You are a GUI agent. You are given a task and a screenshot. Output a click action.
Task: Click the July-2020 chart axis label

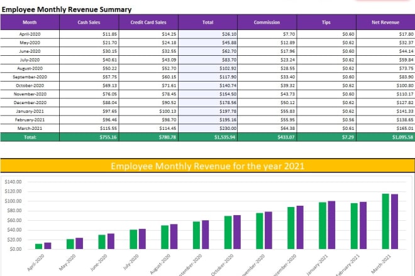[x=131, y=262]
